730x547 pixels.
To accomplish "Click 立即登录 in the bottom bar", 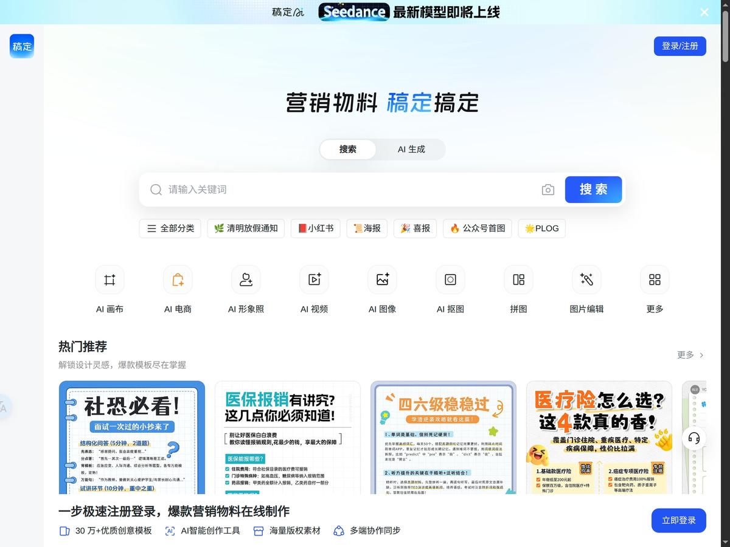I will (x=678, y=520).
